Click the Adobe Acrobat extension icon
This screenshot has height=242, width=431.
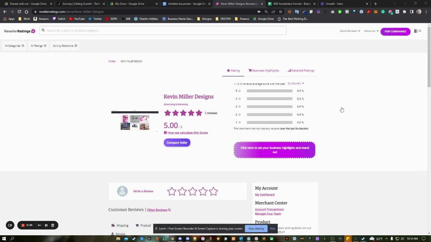point(368,11)
